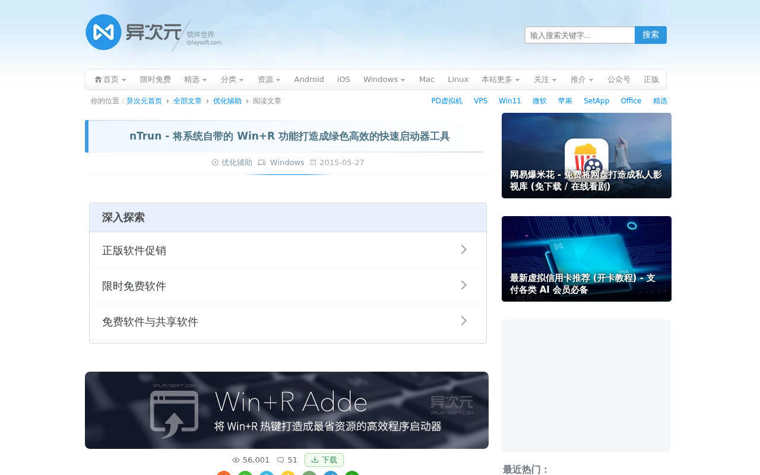Viewport: 760px width, 475px height.
Task: Click the home icon in navigation bar
Action: pyautogui.click(x=98, y=80)
